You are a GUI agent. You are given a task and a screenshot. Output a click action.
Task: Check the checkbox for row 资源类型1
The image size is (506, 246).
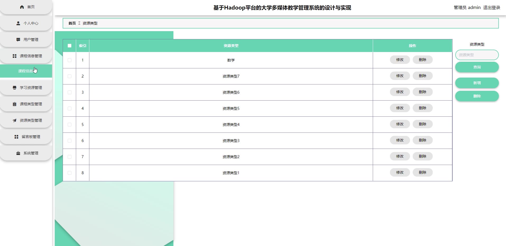(x=70, y=173)
